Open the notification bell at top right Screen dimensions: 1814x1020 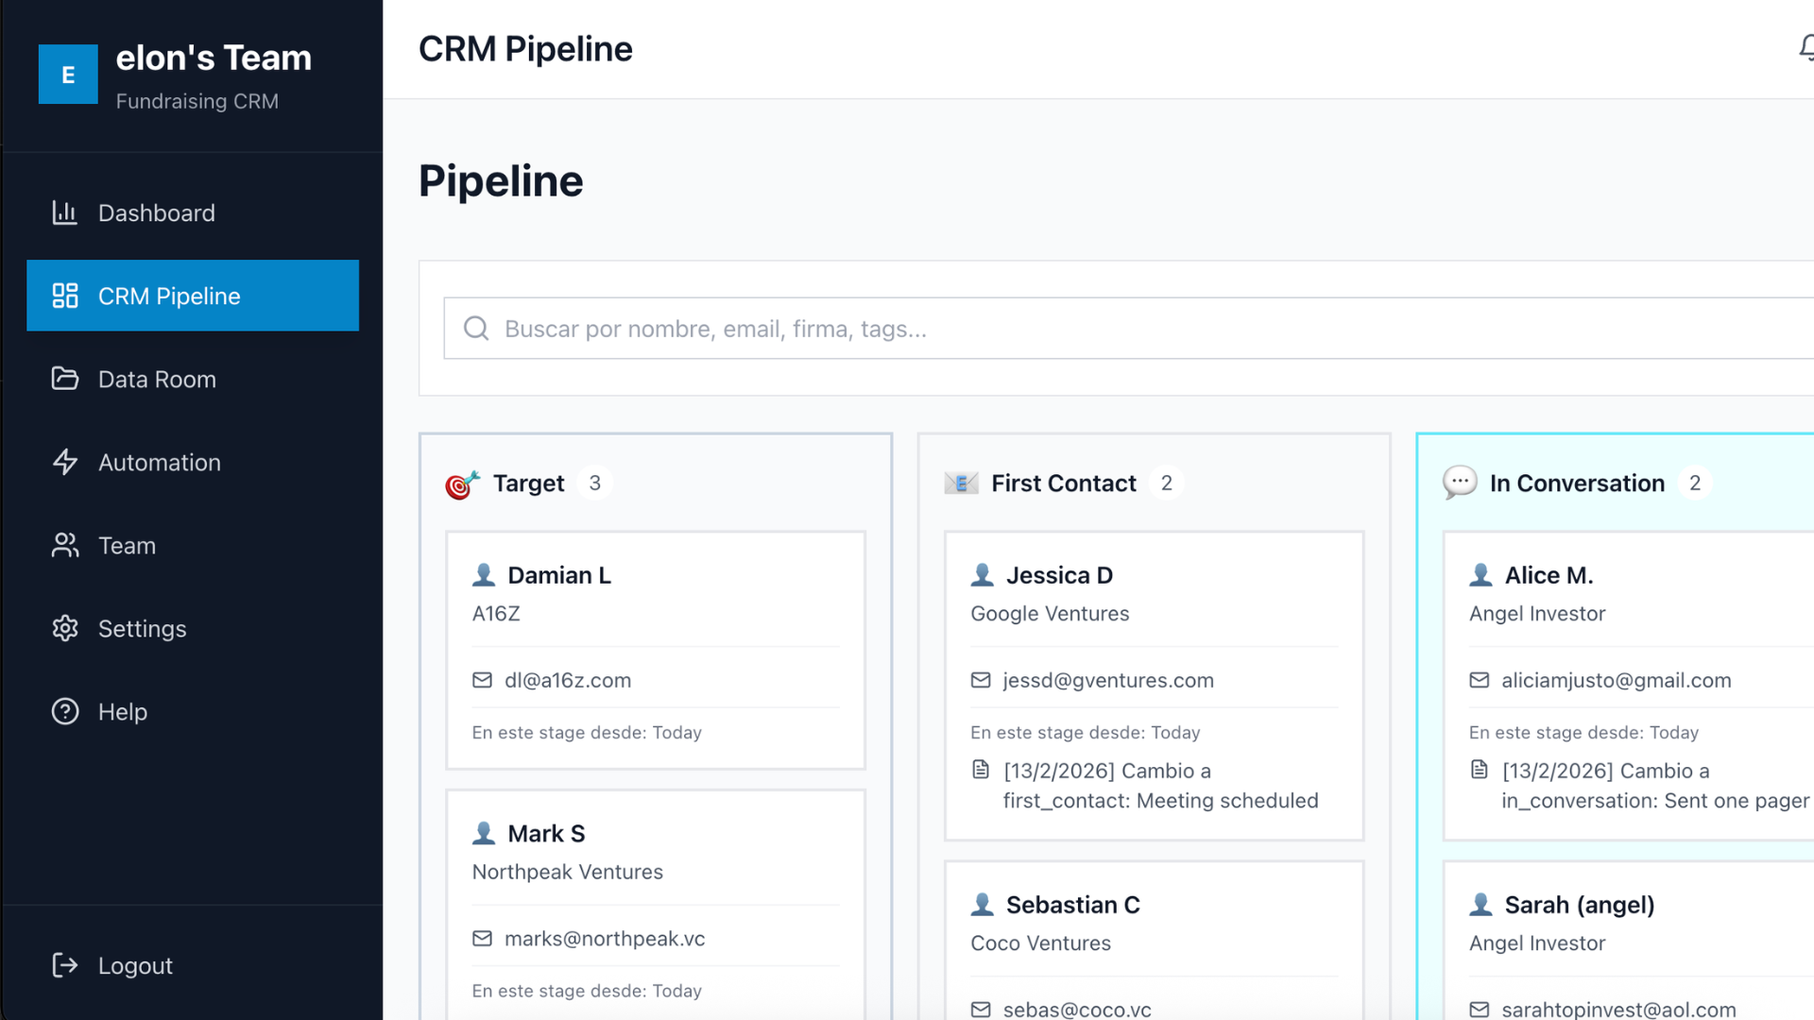[x=1805, y=47]
